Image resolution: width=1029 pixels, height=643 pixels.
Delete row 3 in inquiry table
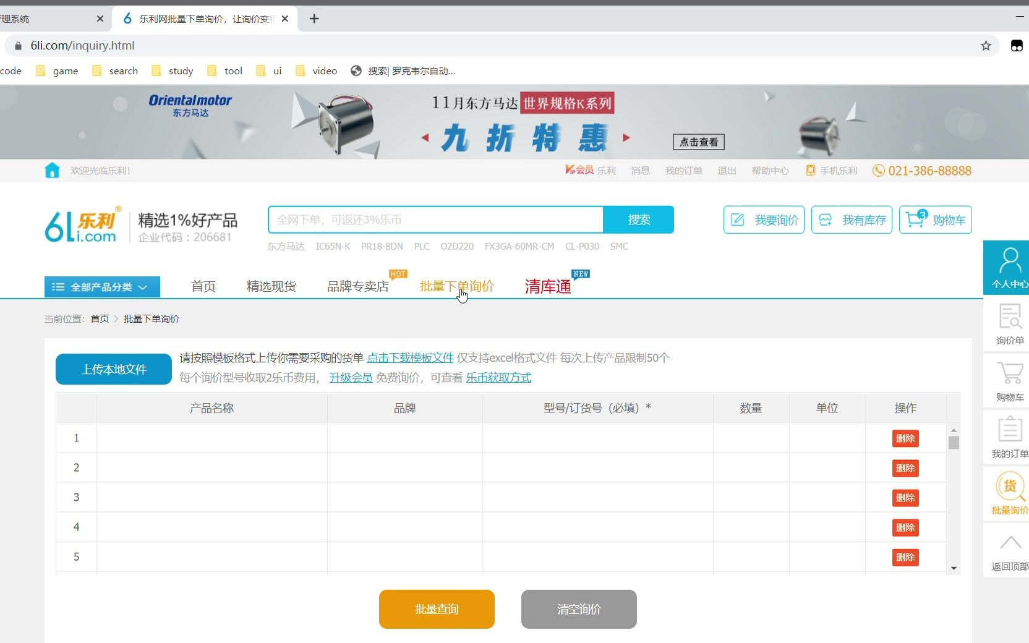[x=905, y=498]
